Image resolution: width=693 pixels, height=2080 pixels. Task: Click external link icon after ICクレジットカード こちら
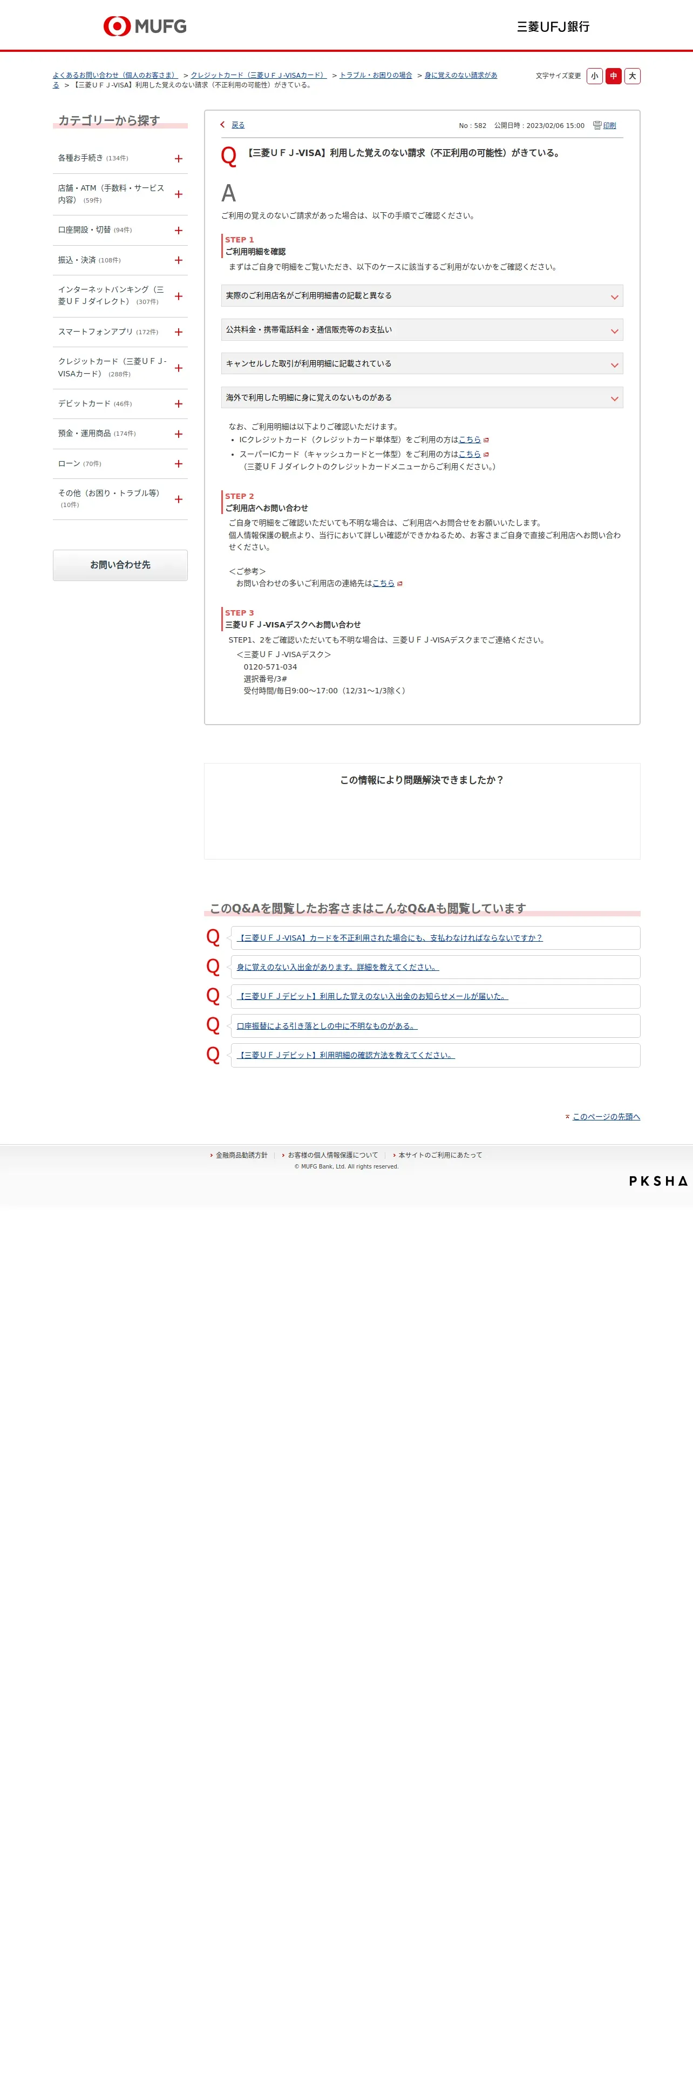pos(486,440)
